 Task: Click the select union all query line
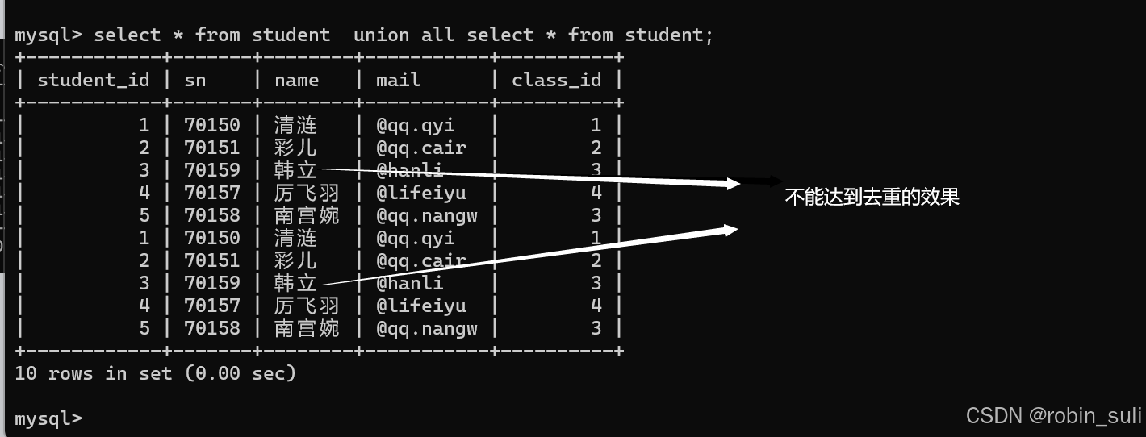point(364,35)
